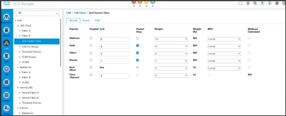Select LAN Pin Groups in tree

click(x=30, y=47)
